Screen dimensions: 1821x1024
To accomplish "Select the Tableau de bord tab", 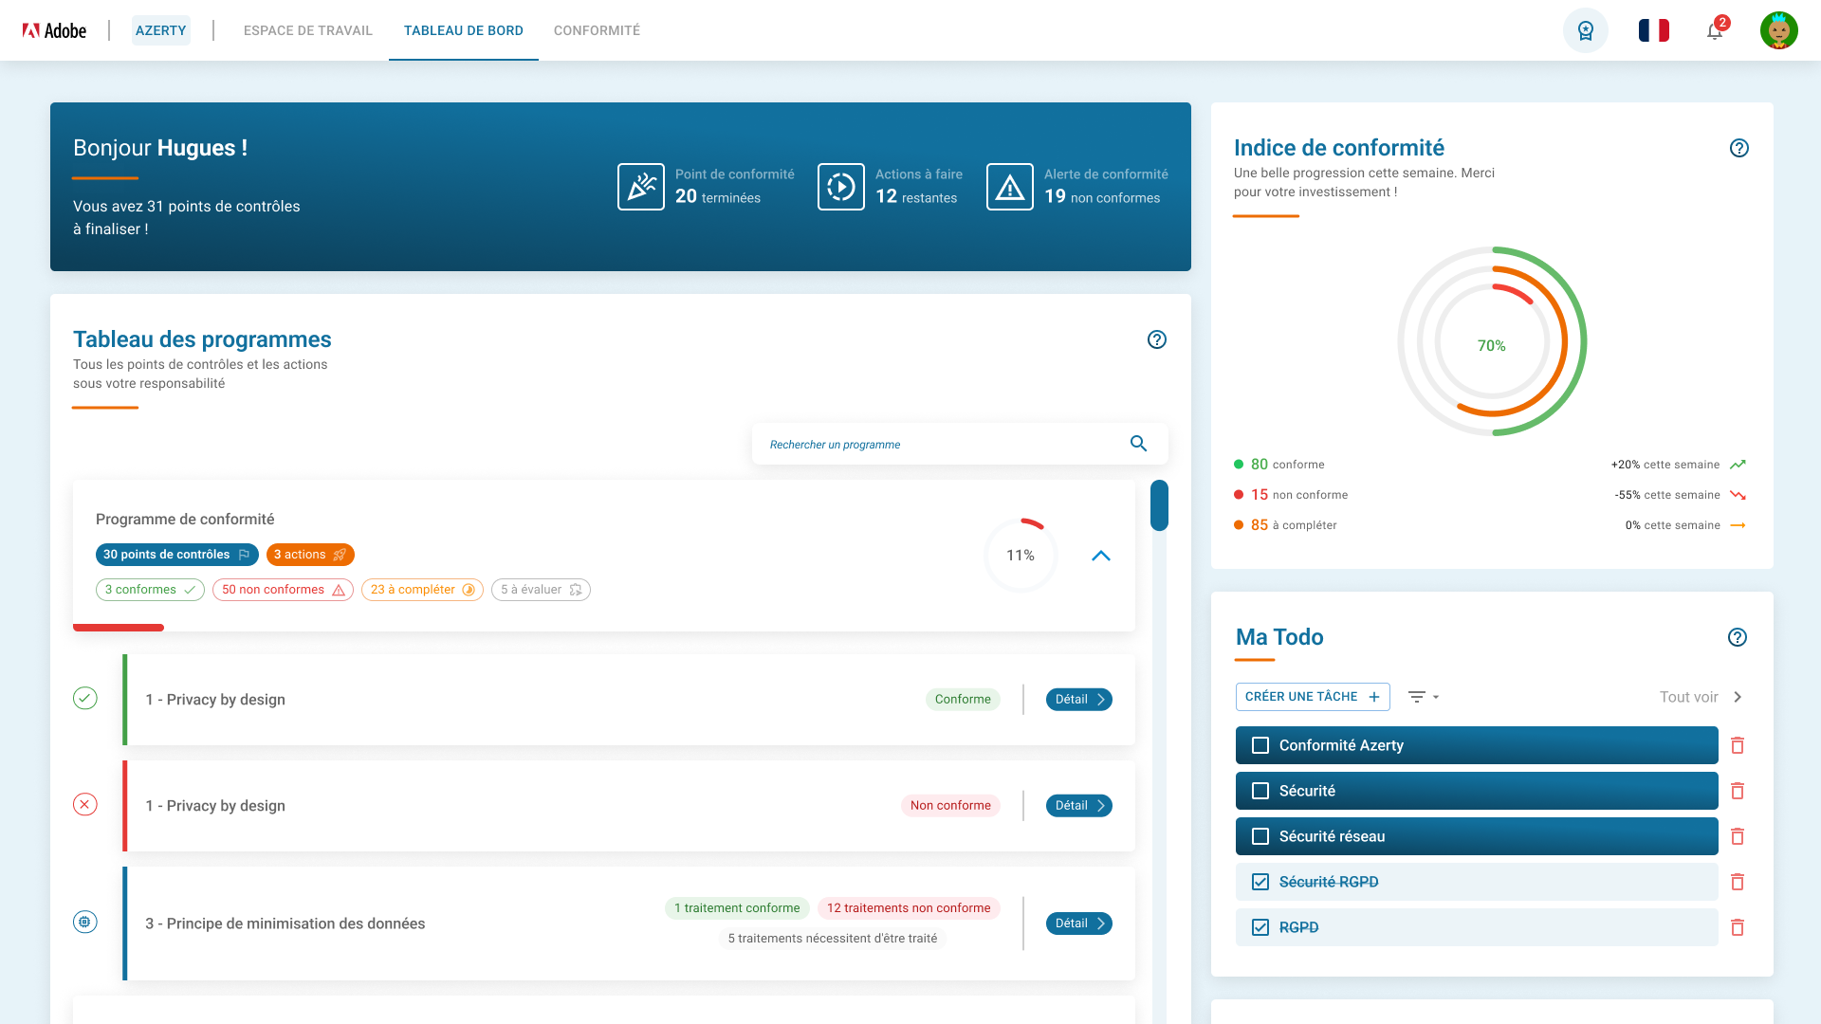I will pos(464,30).
